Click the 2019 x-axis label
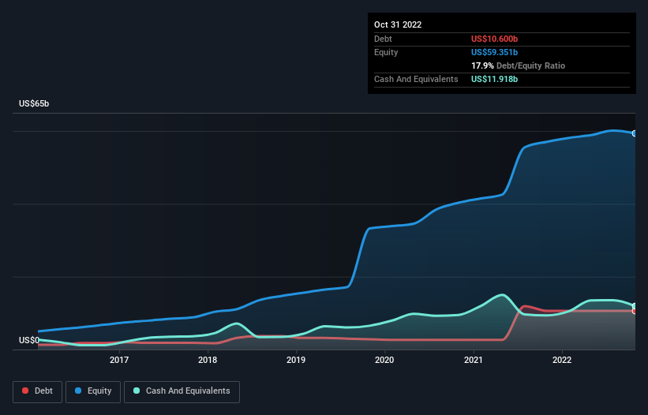The width and height of the screenshot is (648, 415). pyautogui.click(x=296, y=360)
